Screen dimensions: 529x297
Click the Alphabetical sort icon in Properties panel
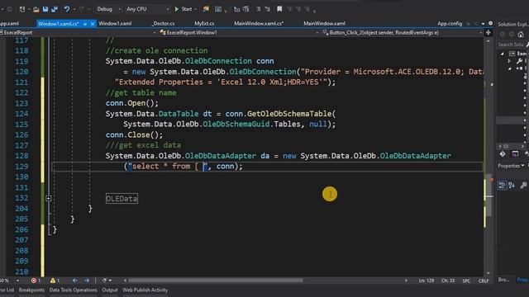[x=512, y=185]
